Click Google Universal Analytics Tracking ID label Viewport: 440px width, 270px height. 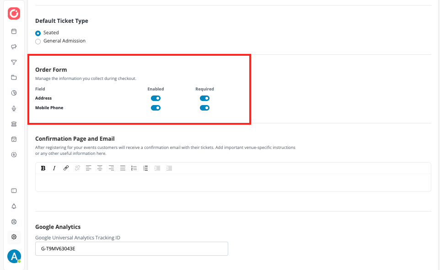click(x=78, y=238)
